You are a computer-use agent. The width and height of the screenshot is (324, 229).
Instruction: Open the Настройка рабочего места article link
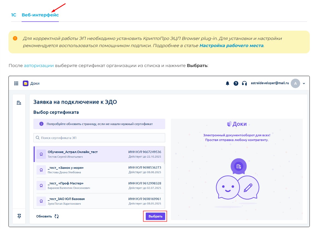231,45
